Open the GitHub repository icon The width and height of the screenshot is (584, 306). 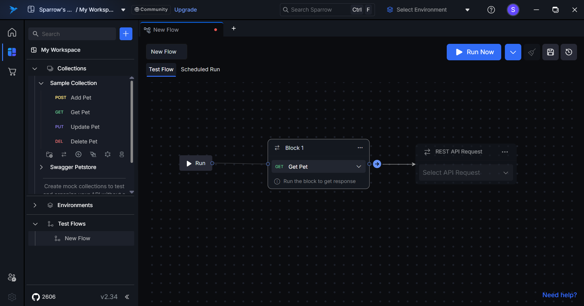click(x=36, y=297)
